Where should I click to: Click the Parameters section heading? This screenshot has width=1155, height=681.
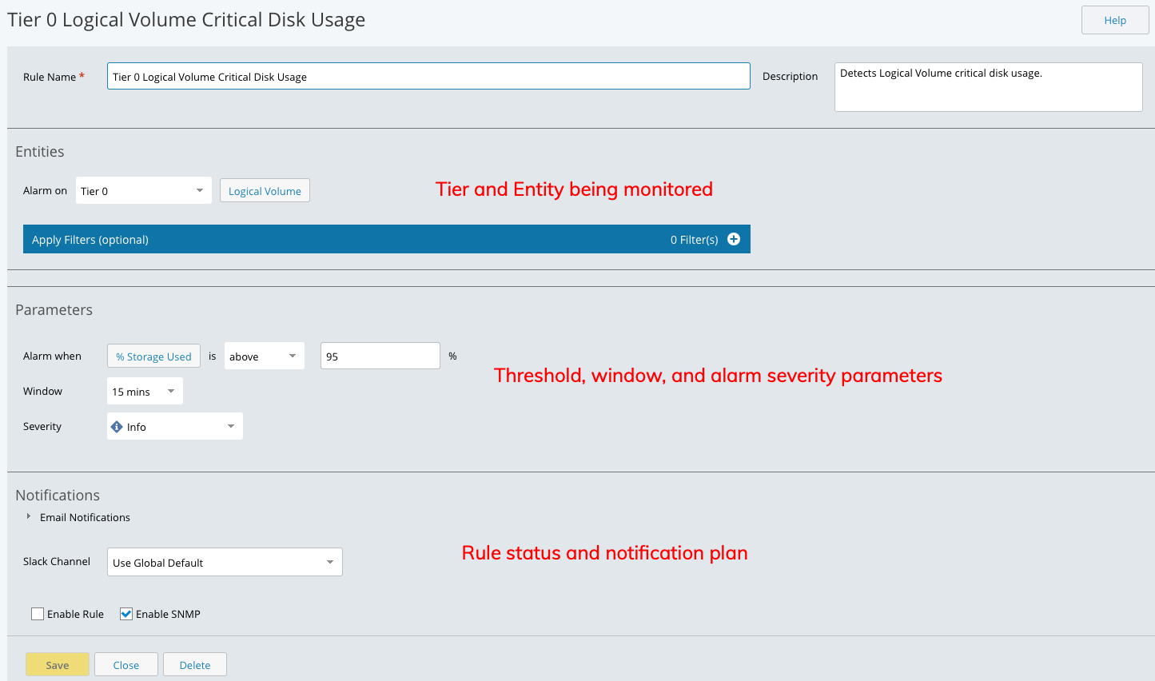pos(54,310)
